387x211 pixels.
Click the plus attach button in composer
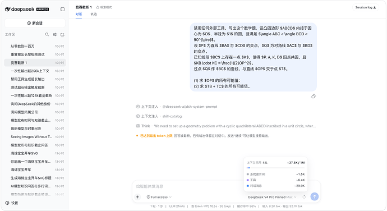(137, 197)
